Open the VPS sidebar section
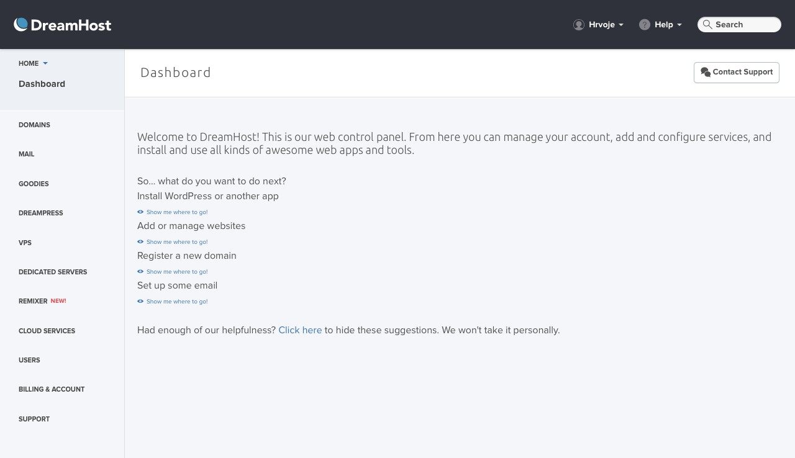Screen dimensions: 795x458 [25, 243]
